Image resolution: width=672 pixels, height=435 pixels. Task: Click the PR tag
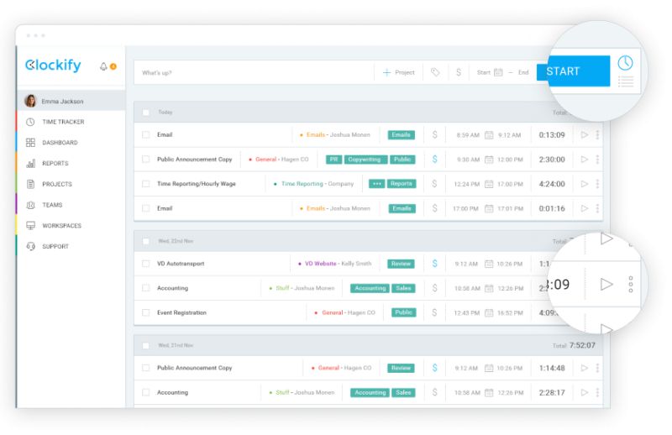point(333,160)
